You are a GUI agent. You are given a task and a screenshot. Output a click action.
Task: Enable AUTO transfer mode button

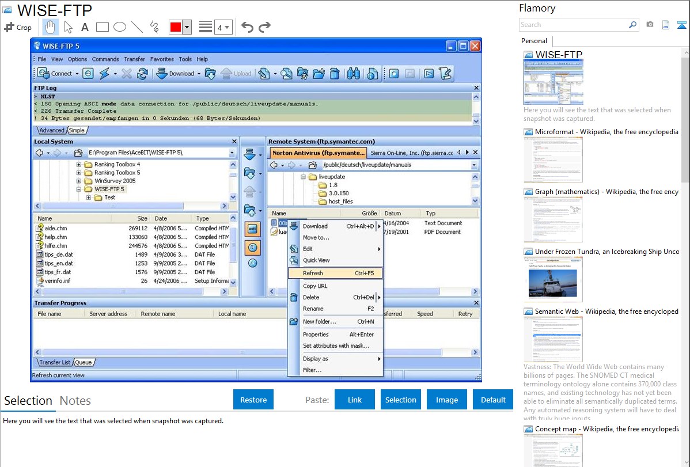pos(253,229)
